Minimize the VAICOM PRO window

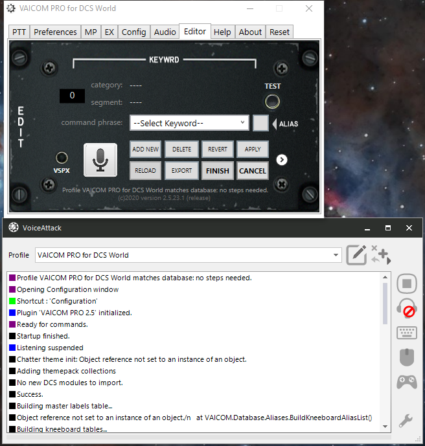click(x=250, y=8)
